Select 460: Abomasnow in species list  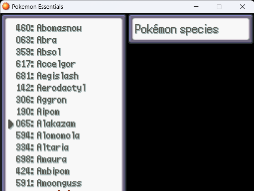(49, 28)
